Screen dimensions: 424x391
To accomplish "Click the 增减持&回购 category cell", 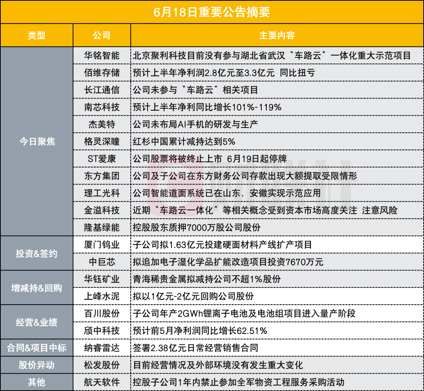I will pos(37,288).
